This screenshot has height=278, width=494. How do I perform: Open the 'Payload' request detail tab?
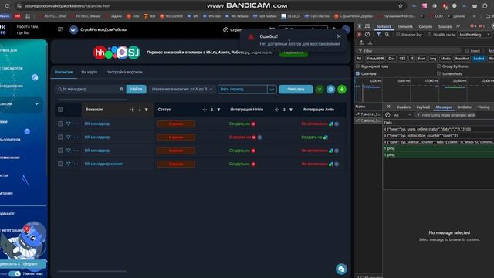423,107
